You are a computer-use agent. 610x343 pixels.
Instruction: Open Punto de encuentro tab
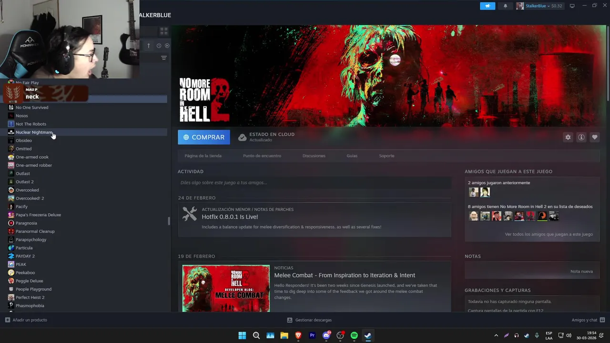[262, 156]
